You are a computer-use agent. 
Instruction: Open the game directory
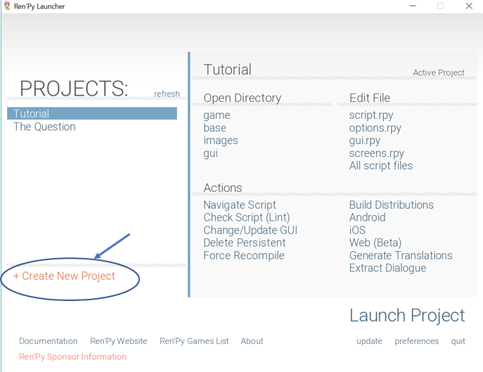(217, 115)
